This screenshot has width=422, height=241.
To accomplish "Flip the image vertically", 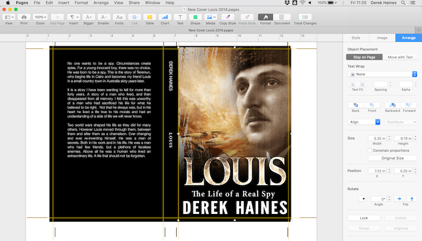I will pos(412,199).
